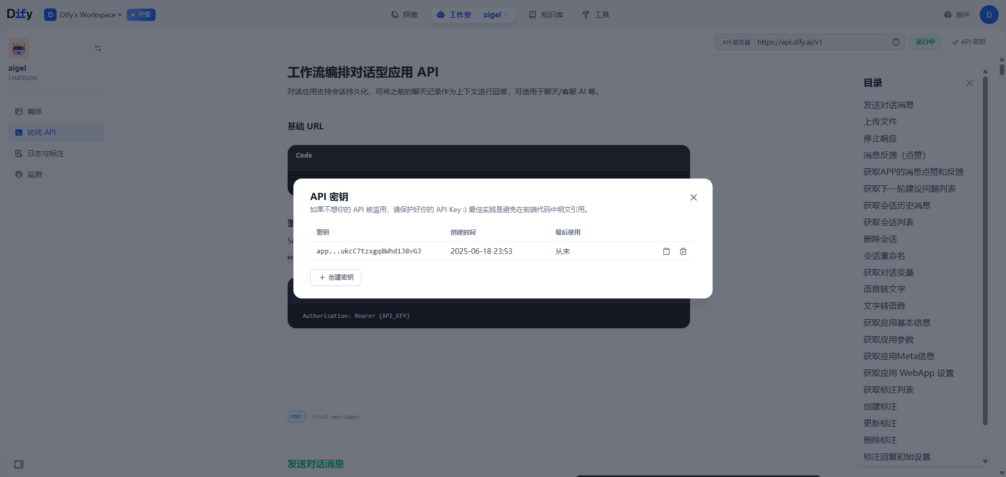
Task: Click the 升级 upgrade button
Action: [x=140, y=15]
